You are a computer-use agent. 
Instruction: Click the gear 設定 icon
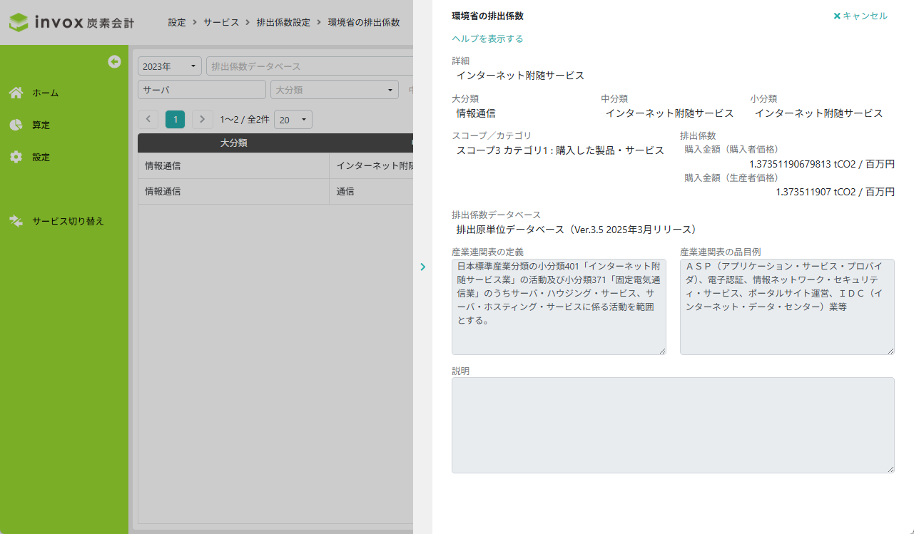tap(16, 157)
